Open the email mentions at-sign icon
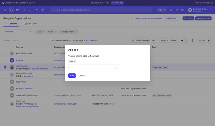This screenshot has height=126, width=215. (x=171, y=10)
